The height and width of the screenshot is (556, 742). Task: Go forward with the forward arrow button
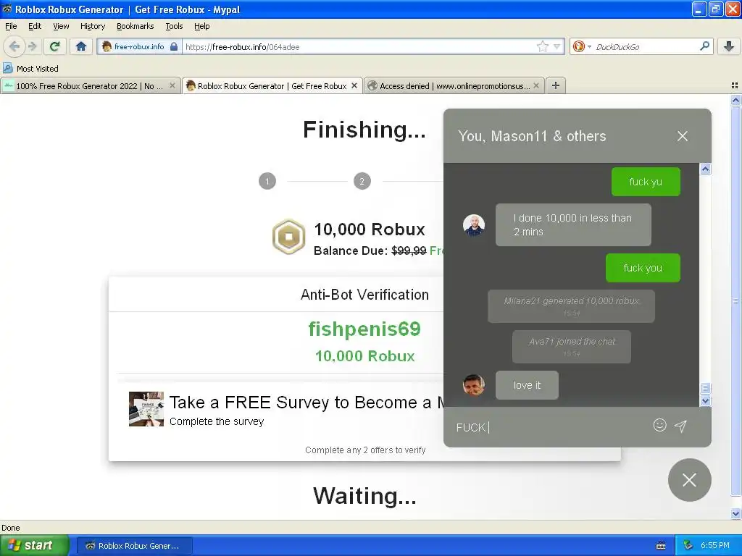32,46
